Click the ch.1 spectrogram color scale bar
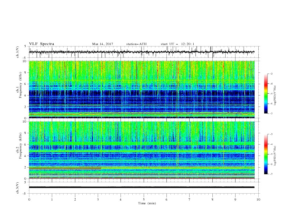Screen dimensions: 291x224 [266, 94]
